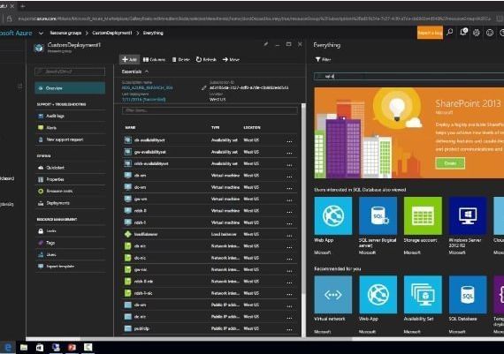Image resolution: width=504 pixels, height=354 pixels.
Task: Click the gw-vm virtual machine icon
Action: (128, 199)
